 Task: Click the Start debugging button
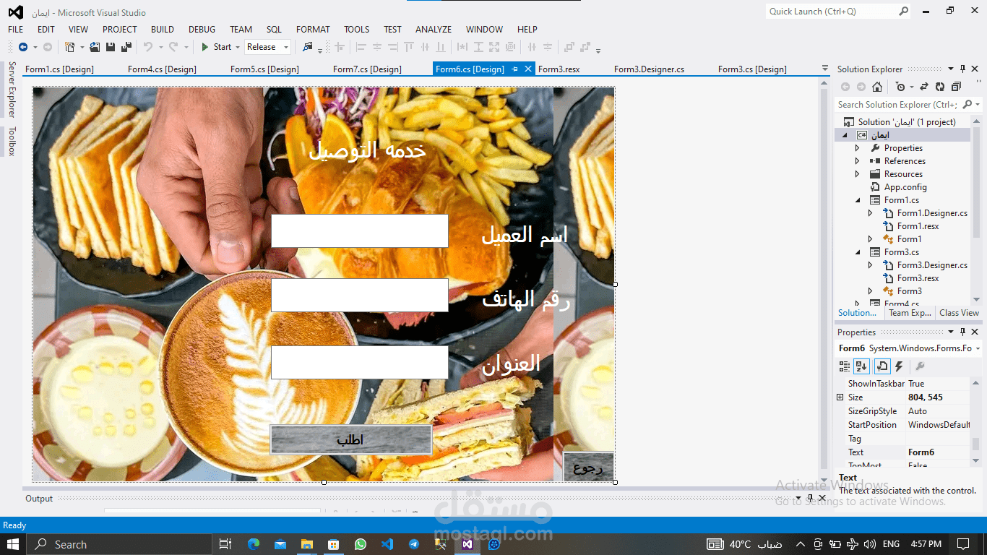(216, 47)
